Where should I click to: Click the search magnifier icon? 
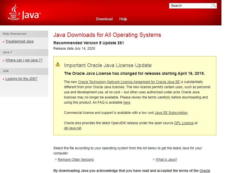(x=214, y=6)
